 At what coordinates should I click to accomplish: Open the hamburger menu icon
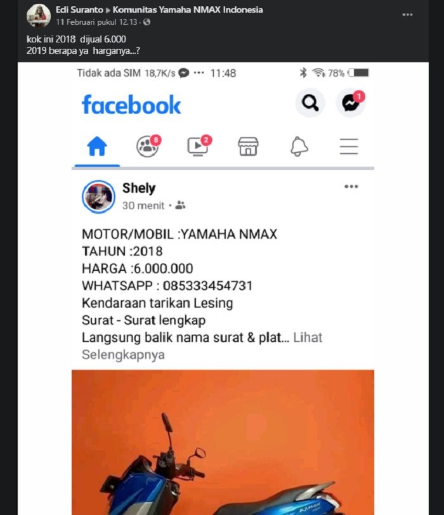[x=349, y=146]
